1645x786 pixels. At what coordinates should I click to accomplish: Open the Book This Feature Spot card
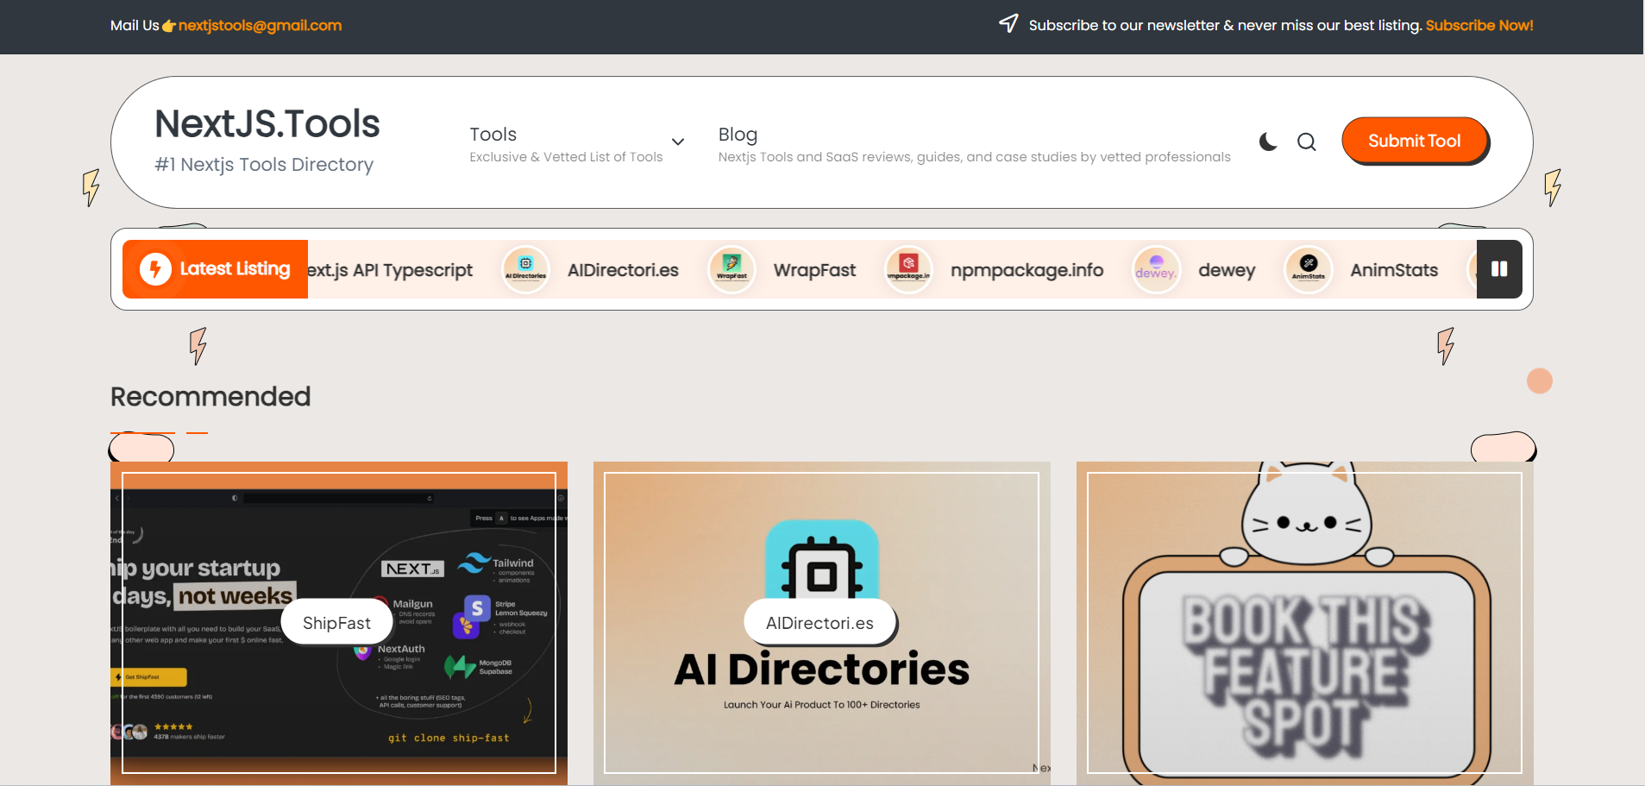[x=1305, y=624]
